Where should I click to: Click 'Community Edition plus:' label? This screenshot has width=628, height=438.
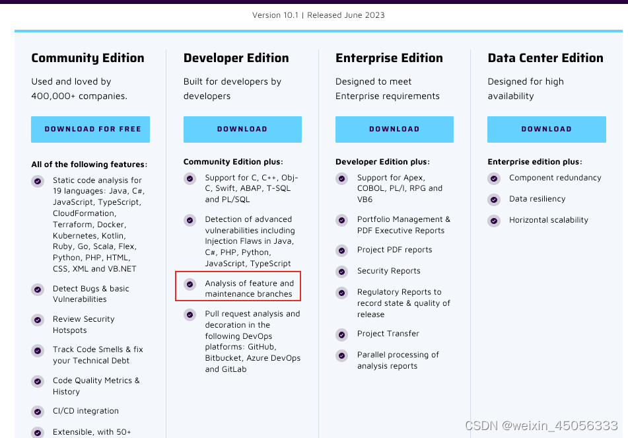pyautogui.click(x=233, y=162)
